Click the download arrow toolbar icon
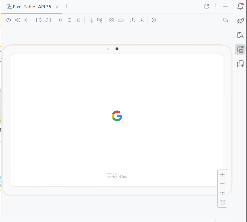This screenshot has height=222, width=247. [142, 20]
